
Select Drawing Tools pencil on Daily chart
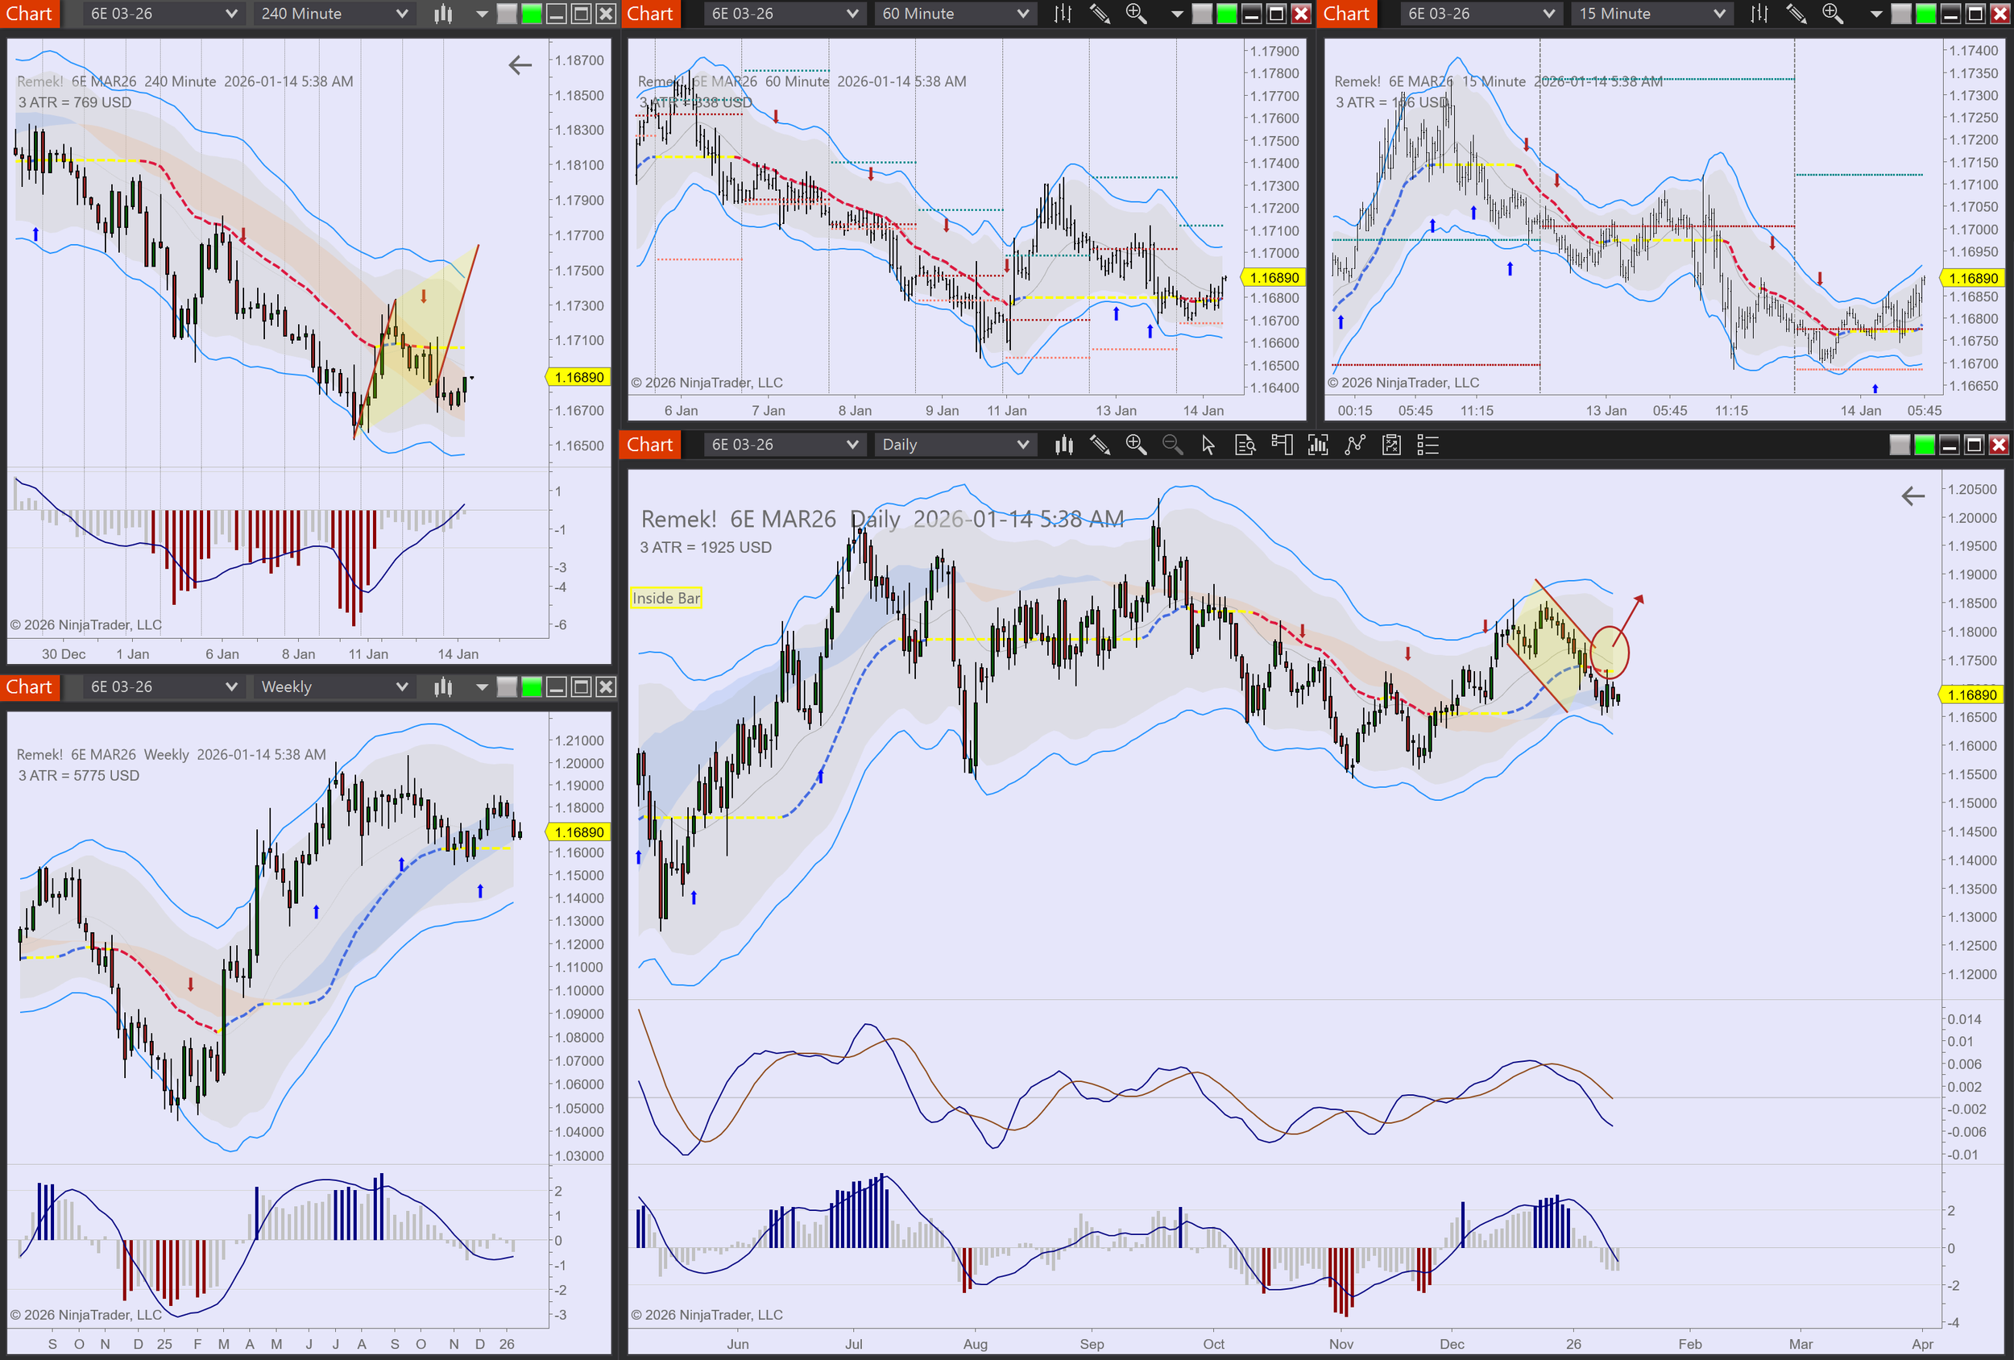pos(1100,445)
